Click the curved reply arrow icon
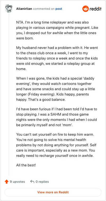 click(32, 181)
